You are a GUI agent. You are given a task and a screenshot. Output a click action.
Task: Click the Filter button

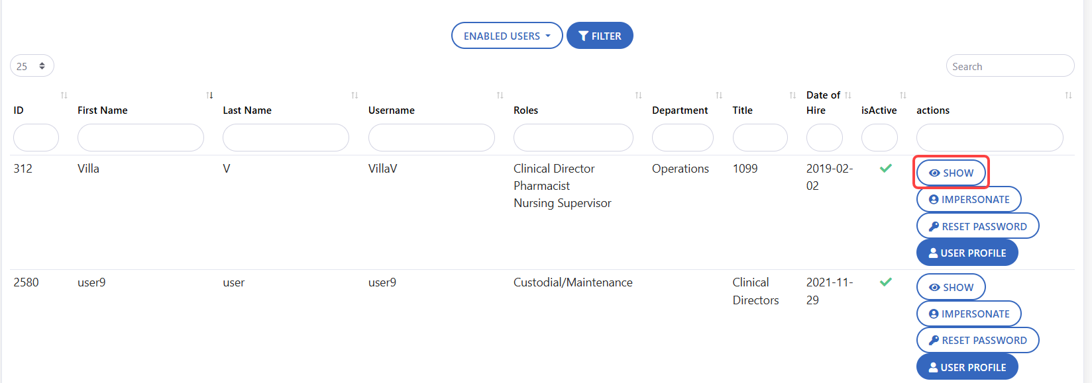600,36
